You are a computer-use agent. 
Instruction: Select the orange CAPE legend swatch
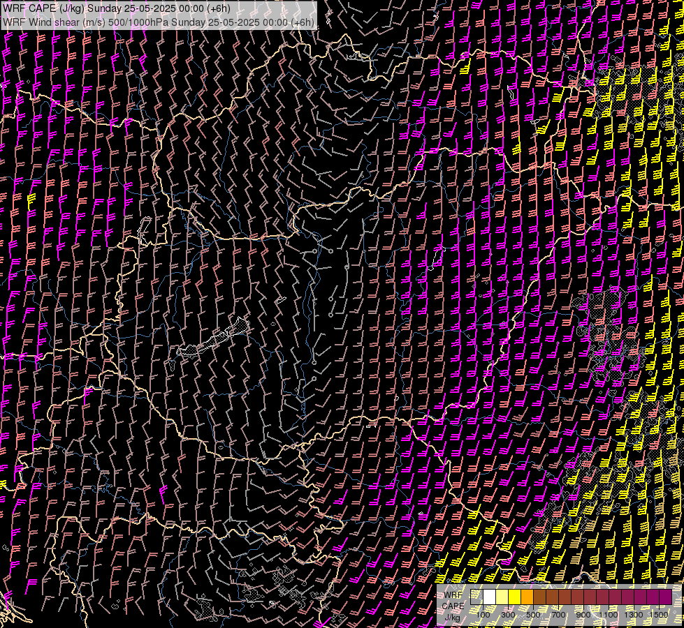point(527,597)
